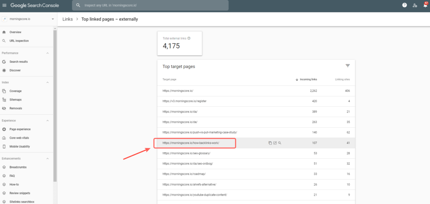Open the Core web vitals report
The width and height of the screenshot is (430, 204).
tap(19, 138)
